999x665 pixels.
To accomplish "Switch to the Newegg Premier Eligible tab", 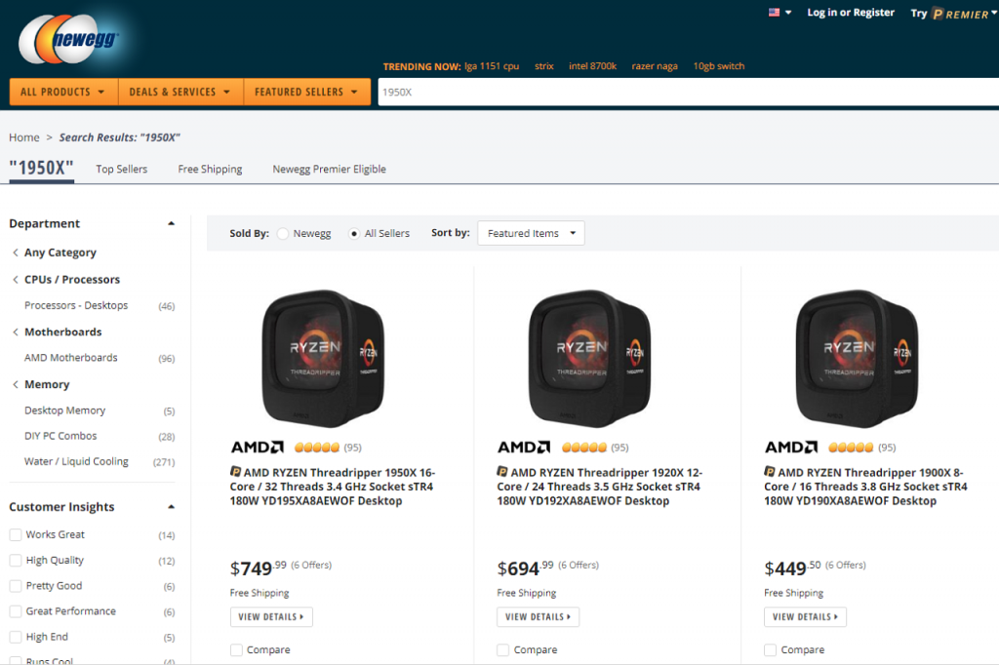I will [x=330, y=169].
